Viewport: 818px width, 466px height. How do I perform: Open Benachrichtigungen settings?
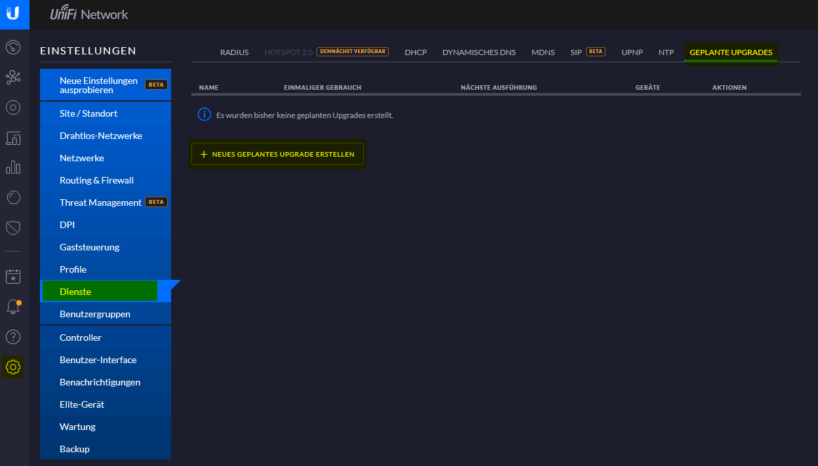[x=106, y=382]
